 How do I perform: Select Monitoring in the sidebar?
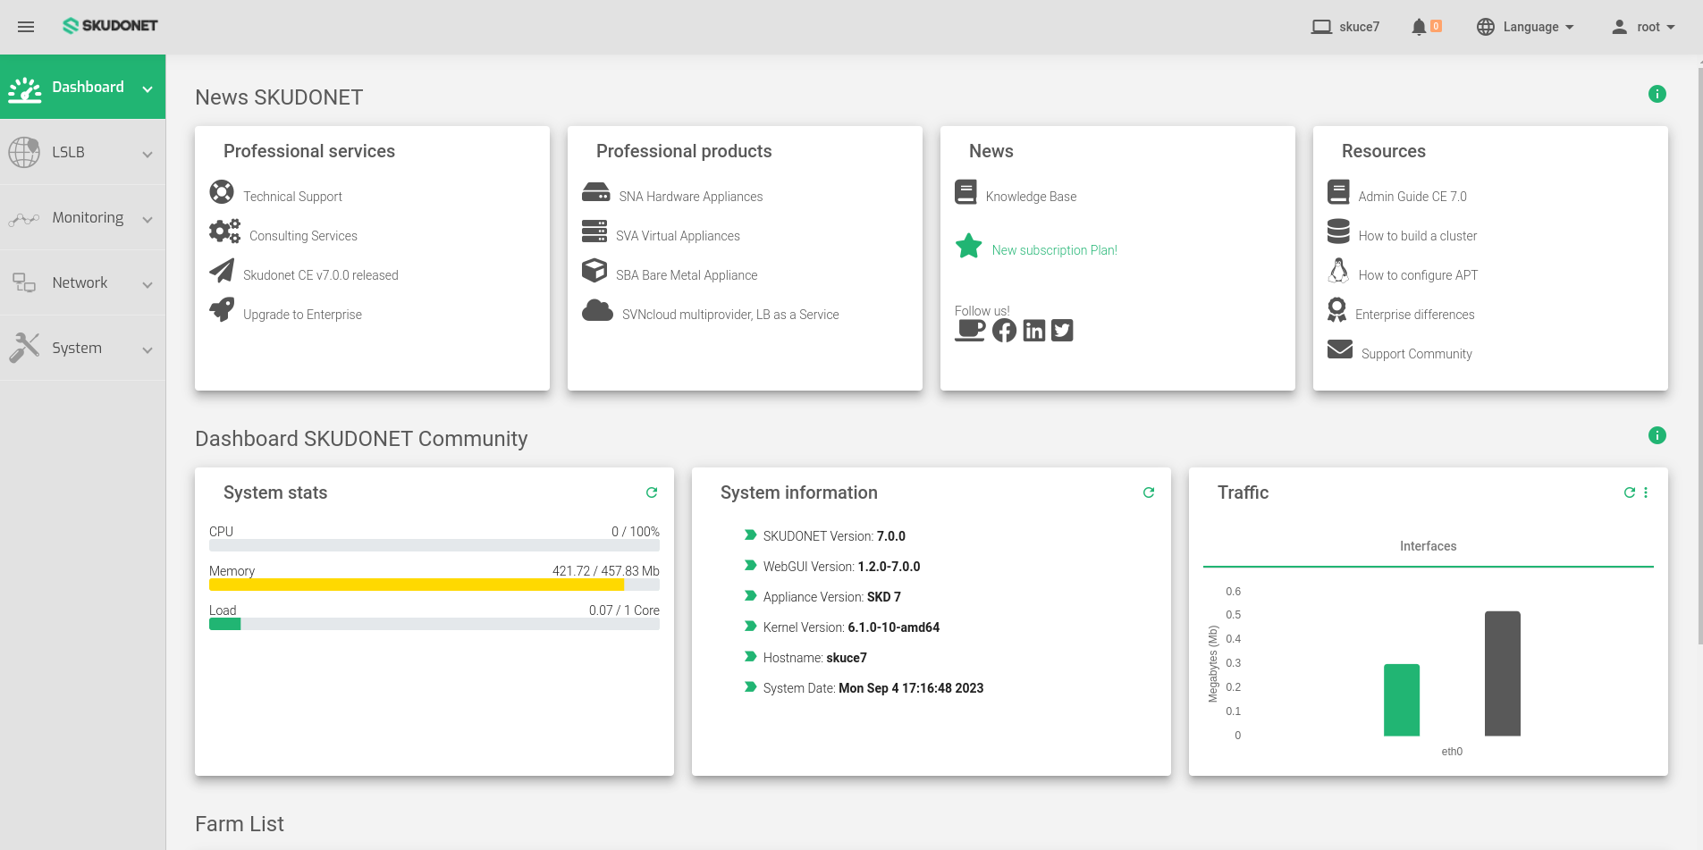(82, 217)
